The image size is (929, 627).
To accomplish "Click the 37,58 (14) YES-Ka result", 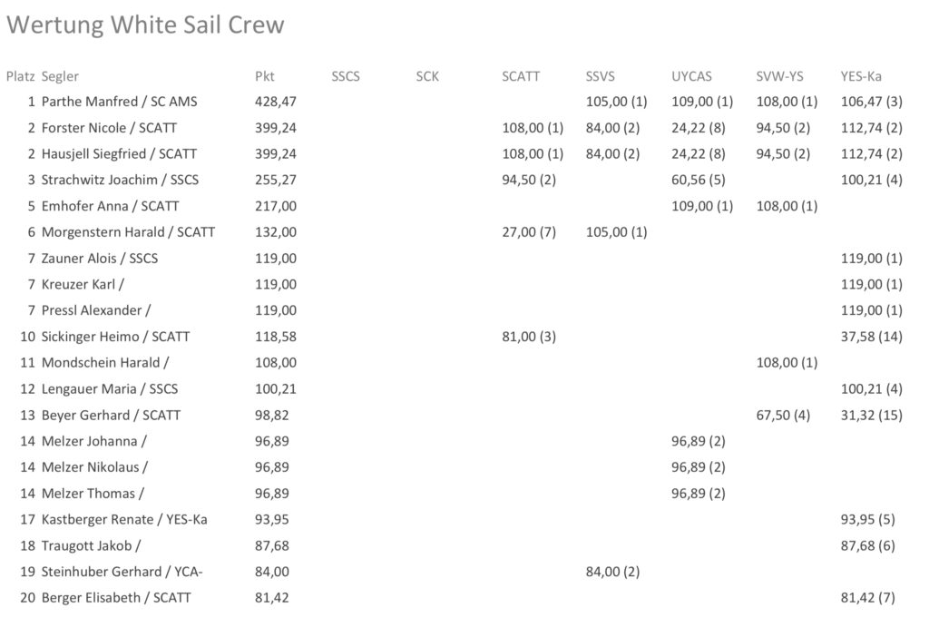I will point(871,336).
